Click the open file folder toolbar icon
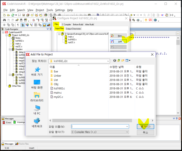 click(9, 15)
